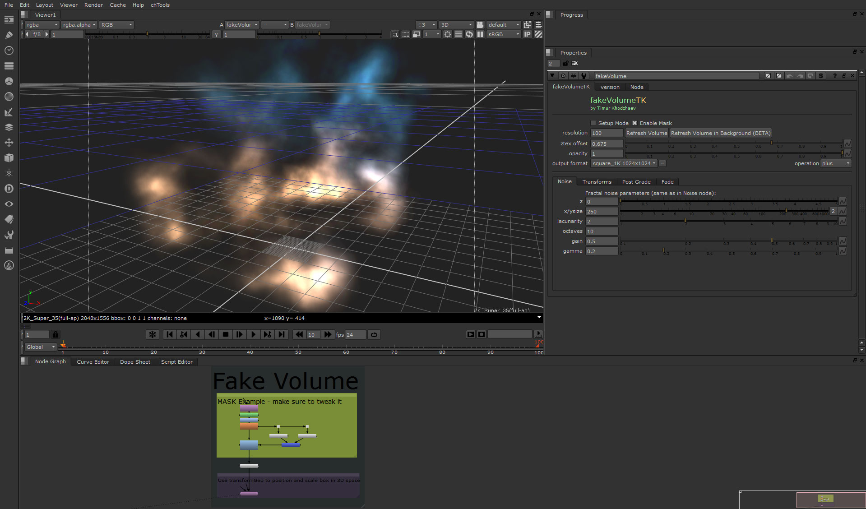Open the Draw nodes toolbar menu
Viewport: 866px width, 509px height.
pos(9,35)
